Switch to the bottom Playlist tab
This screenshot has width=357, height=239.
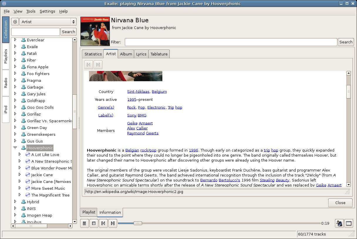(89, 212)
